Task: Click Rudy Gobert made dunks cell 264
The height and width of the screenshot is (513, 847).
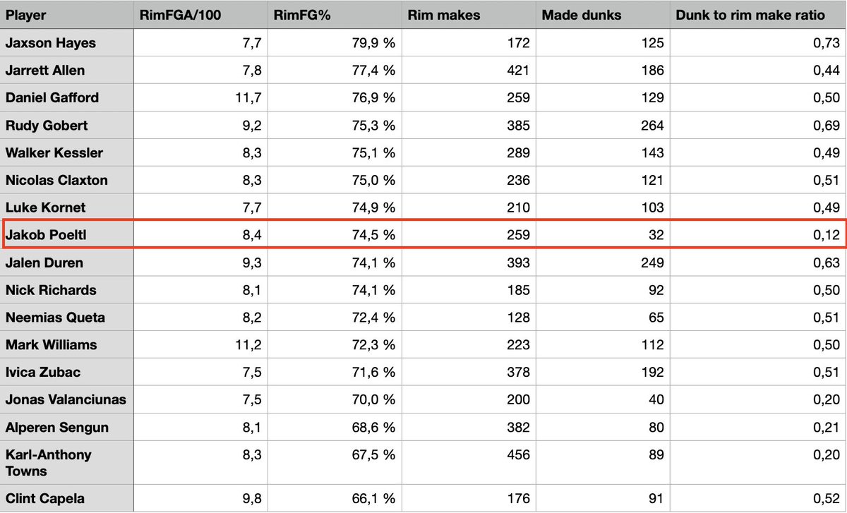Action: [603, 125]
